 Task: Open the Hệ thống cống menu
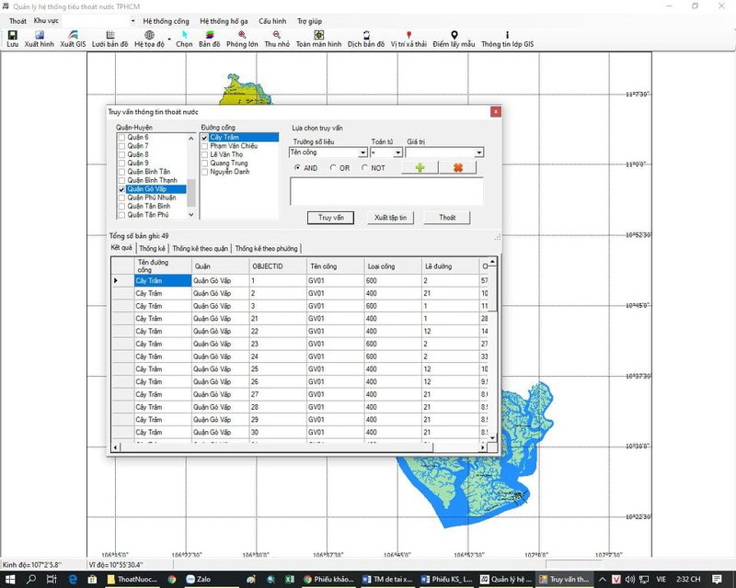coord(166,21)
